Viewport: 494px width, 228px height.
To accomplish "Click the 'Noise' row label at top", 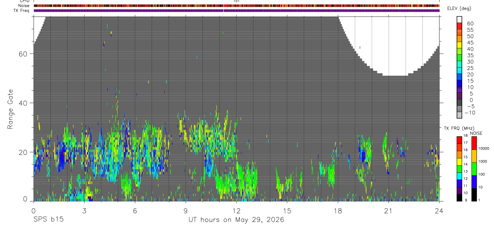I will pyautogui.click(x=24, y=6).
